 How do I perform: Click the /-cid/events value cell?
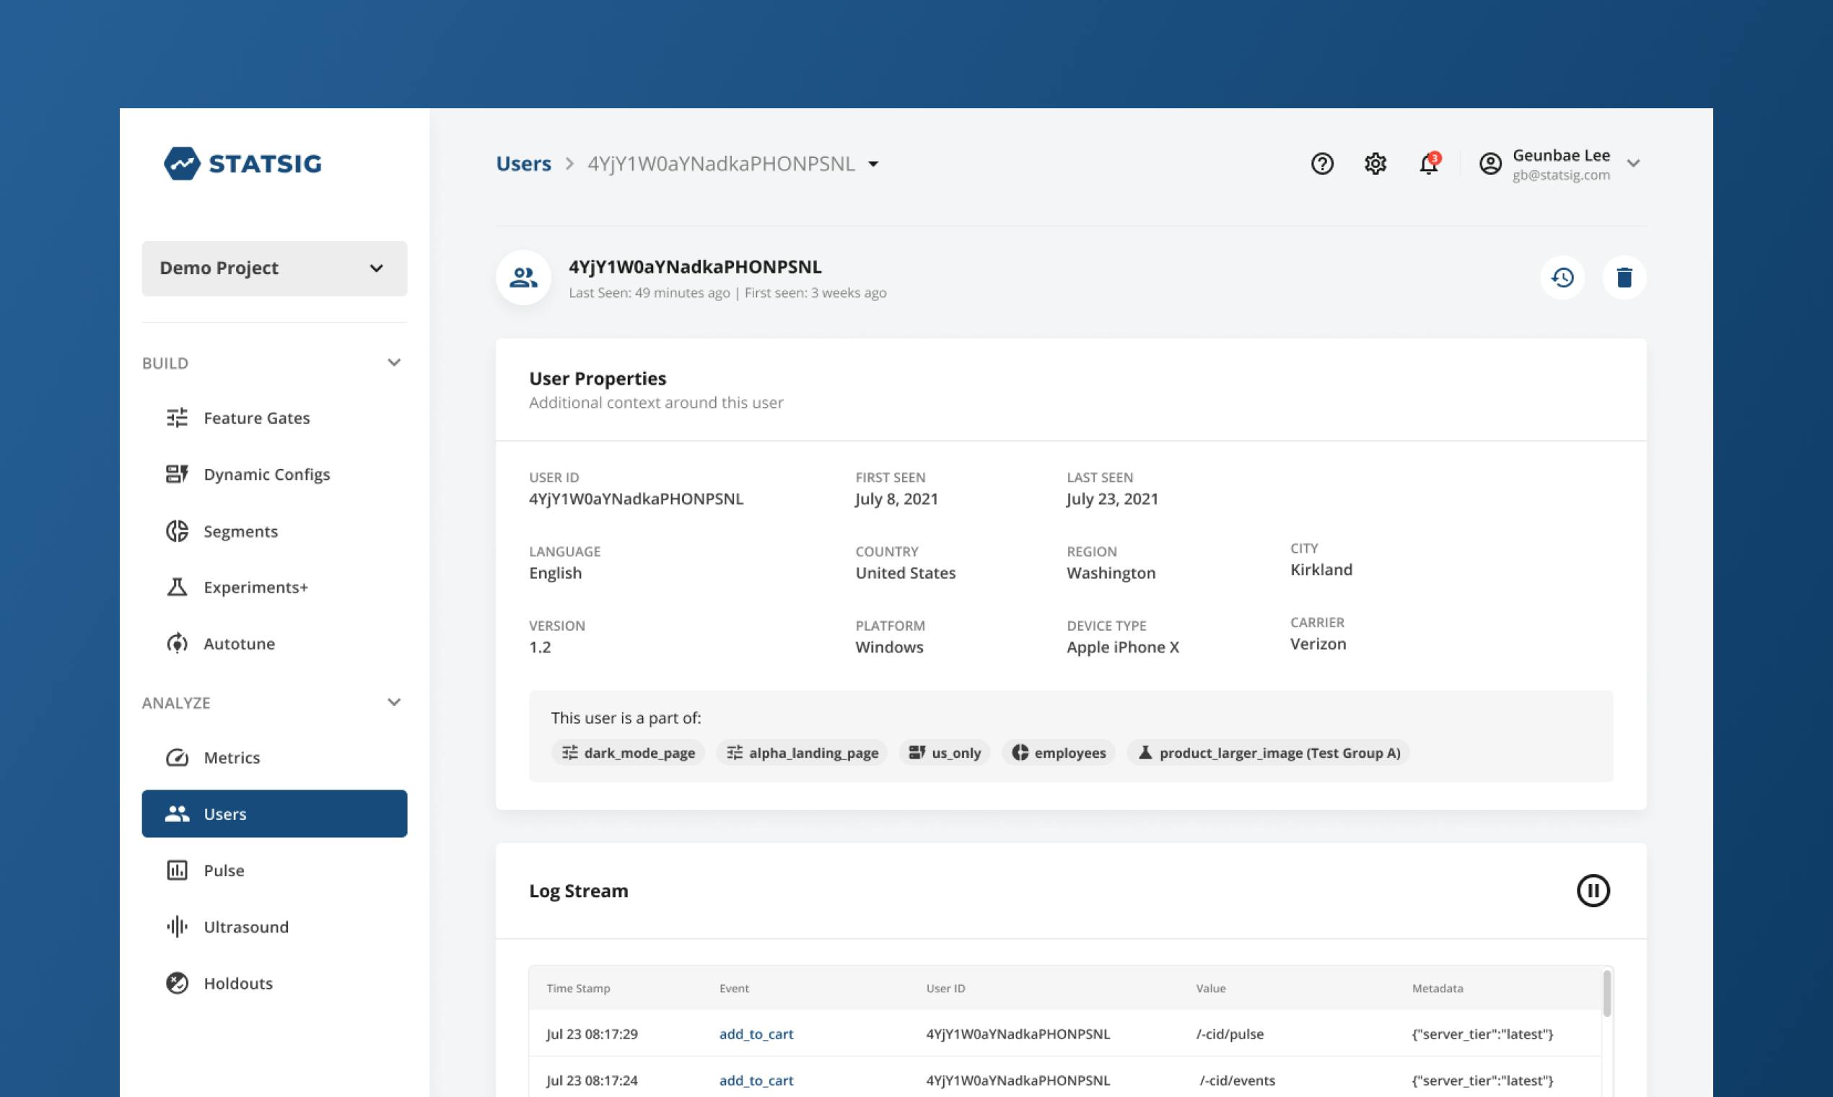coord(1237,1080)
